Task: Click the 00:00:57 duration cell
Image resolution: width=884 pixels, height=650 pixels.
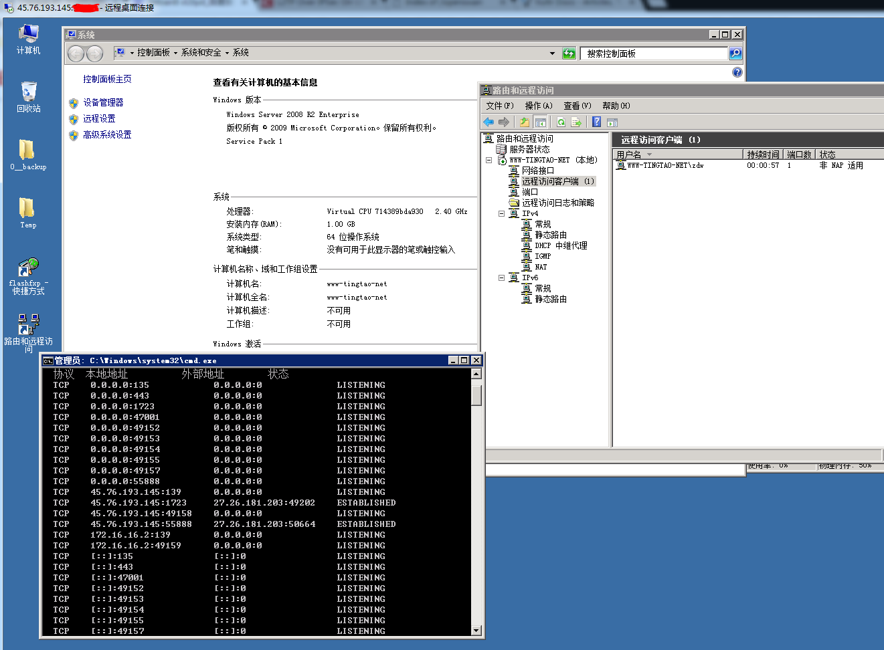Action: click(763, 165)
